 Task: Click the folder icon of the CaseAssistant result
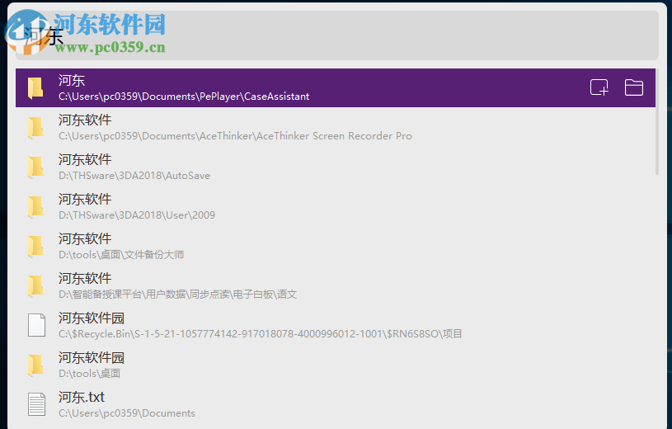tap(35, 88)
